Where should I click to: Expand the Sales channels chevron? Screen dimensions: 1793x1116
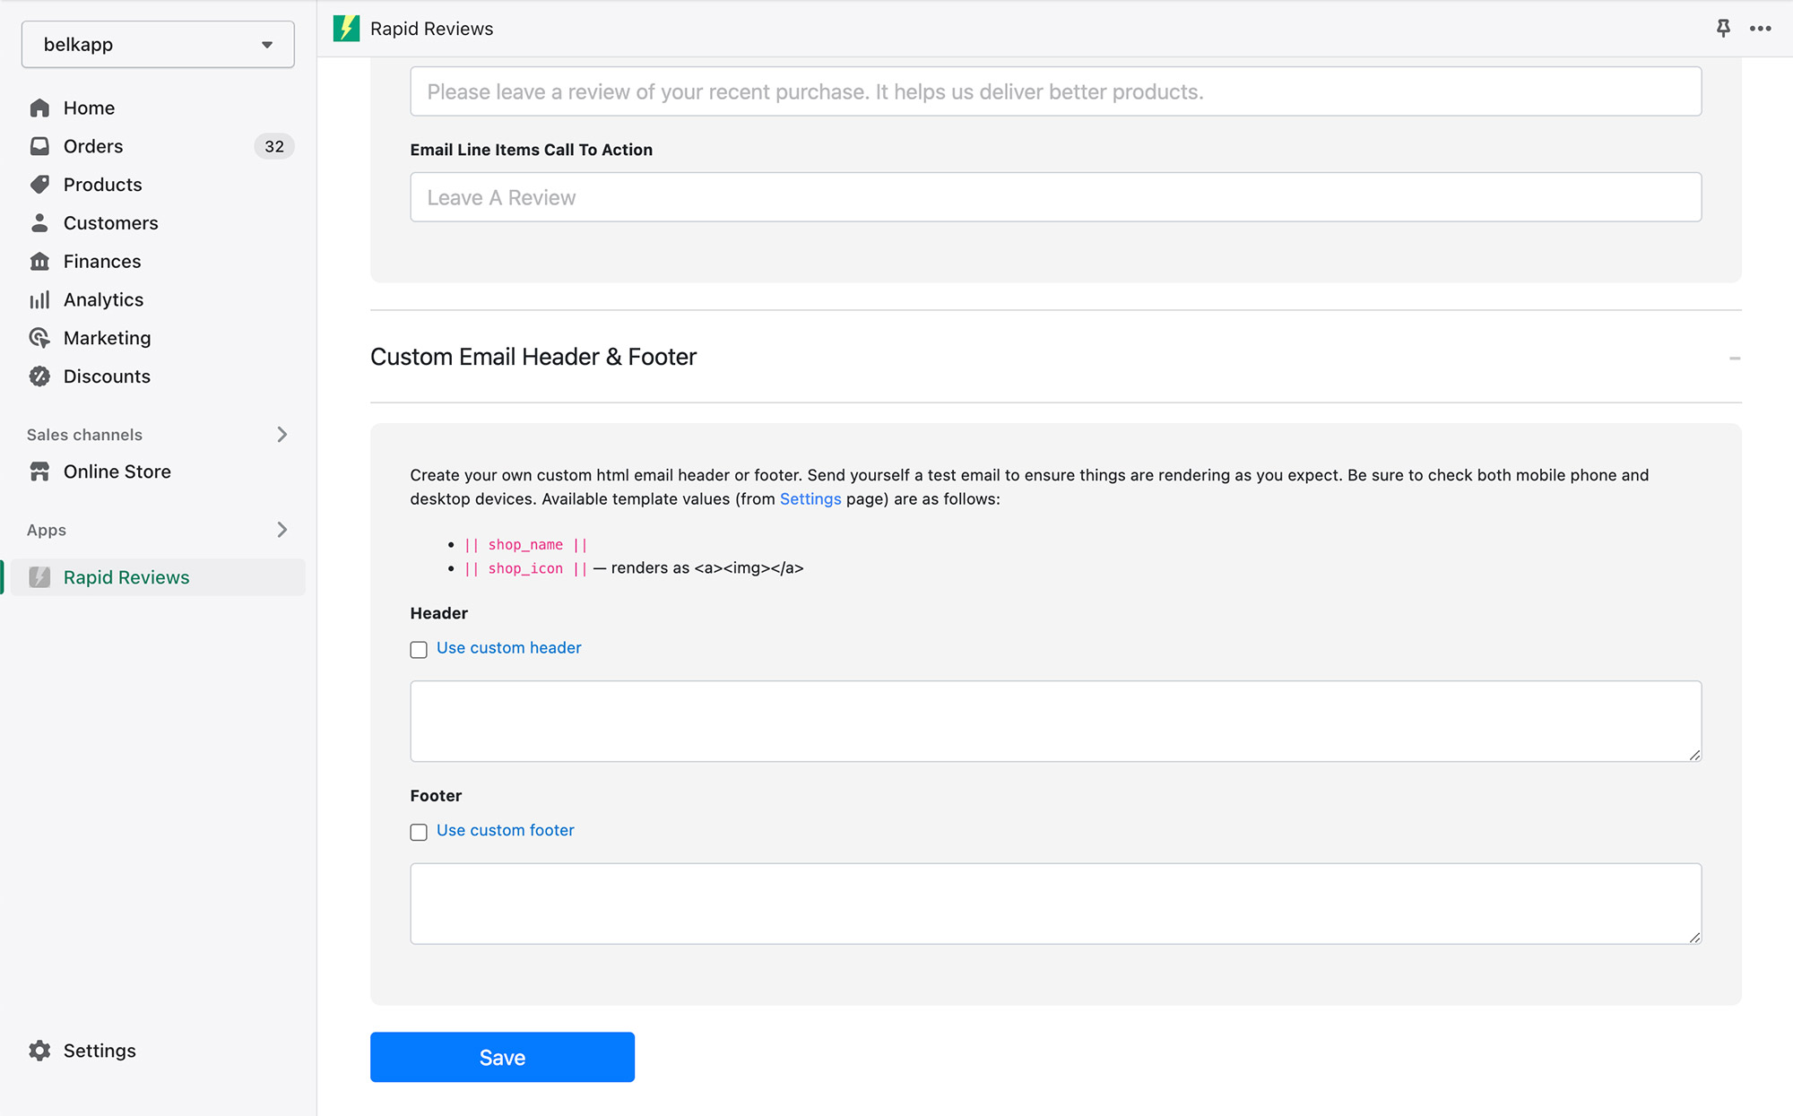click(x=282, y=435)
